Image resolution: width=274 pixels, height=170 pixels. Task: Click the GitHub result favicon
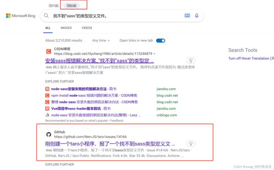pos(48,134)
